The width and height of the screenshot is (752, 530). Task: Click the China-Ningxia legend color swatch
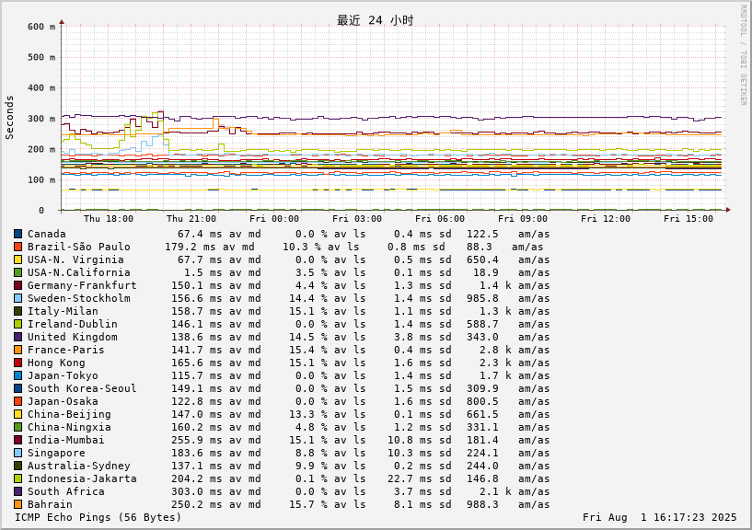17,427
